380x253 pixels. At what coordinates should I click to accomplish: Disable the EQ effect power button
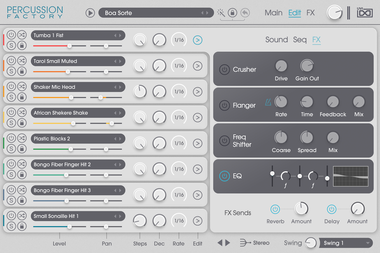(225, 176)
